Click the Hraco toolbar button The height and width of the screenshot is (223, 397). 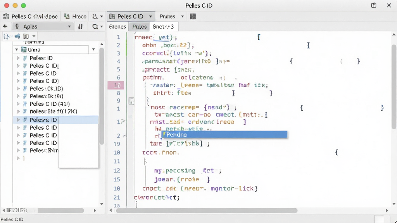click(x=75, y=16)
